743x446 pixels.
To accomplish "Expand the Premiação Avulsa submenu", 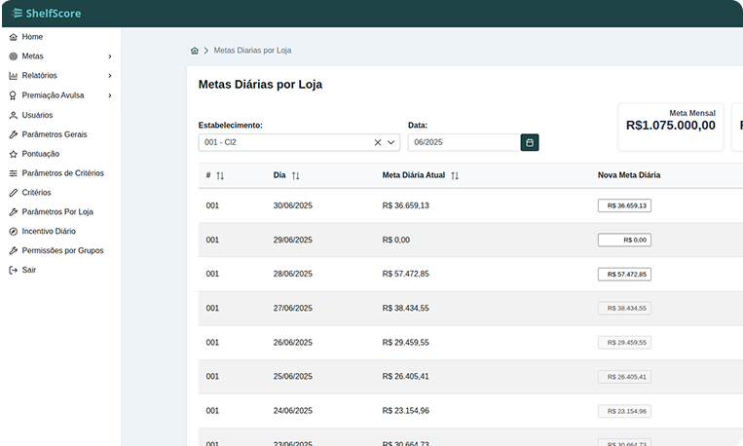I will coord(110,95).
